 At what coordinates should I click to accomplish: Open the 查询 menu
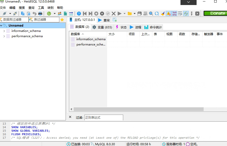[31, 8]
